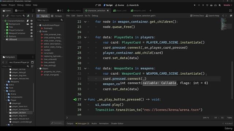
Task: Expand the Weapons folder in FileSystem
Action: (x=6, y=82)
